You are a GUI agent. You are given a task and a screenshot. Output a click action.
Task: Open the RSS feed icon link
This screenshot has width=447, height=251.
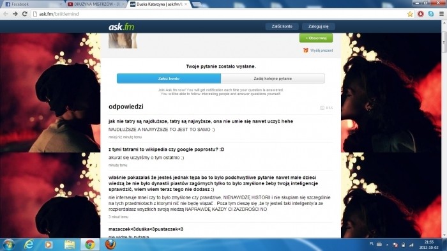(326, 108)
